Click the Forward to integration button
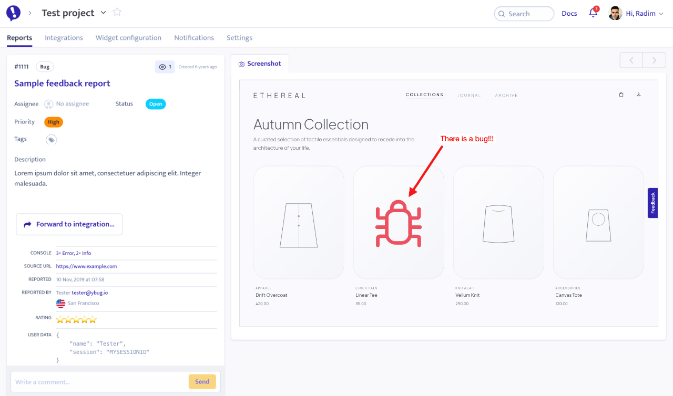This screenshot has height=396, width=673. coord(69,224)
